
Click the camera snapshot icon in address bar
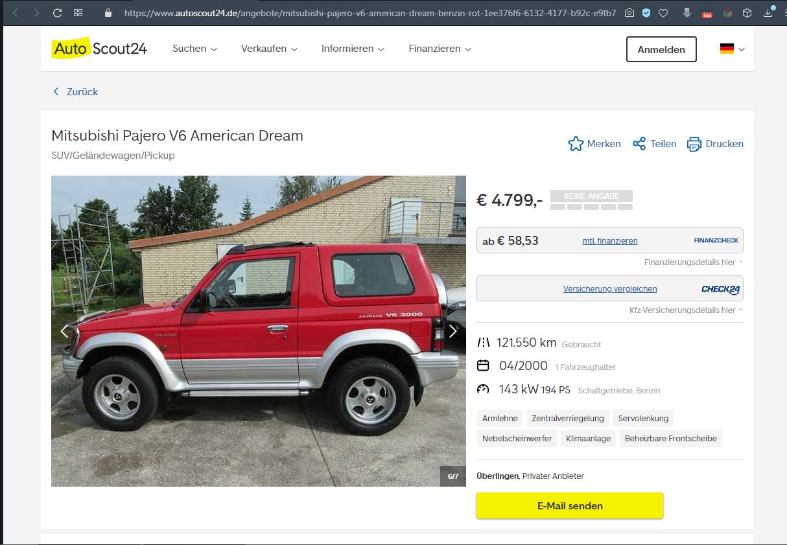coord(629,13)
